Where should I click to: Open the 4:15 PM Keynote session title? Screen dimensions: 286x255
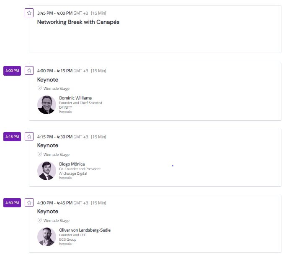48,145
